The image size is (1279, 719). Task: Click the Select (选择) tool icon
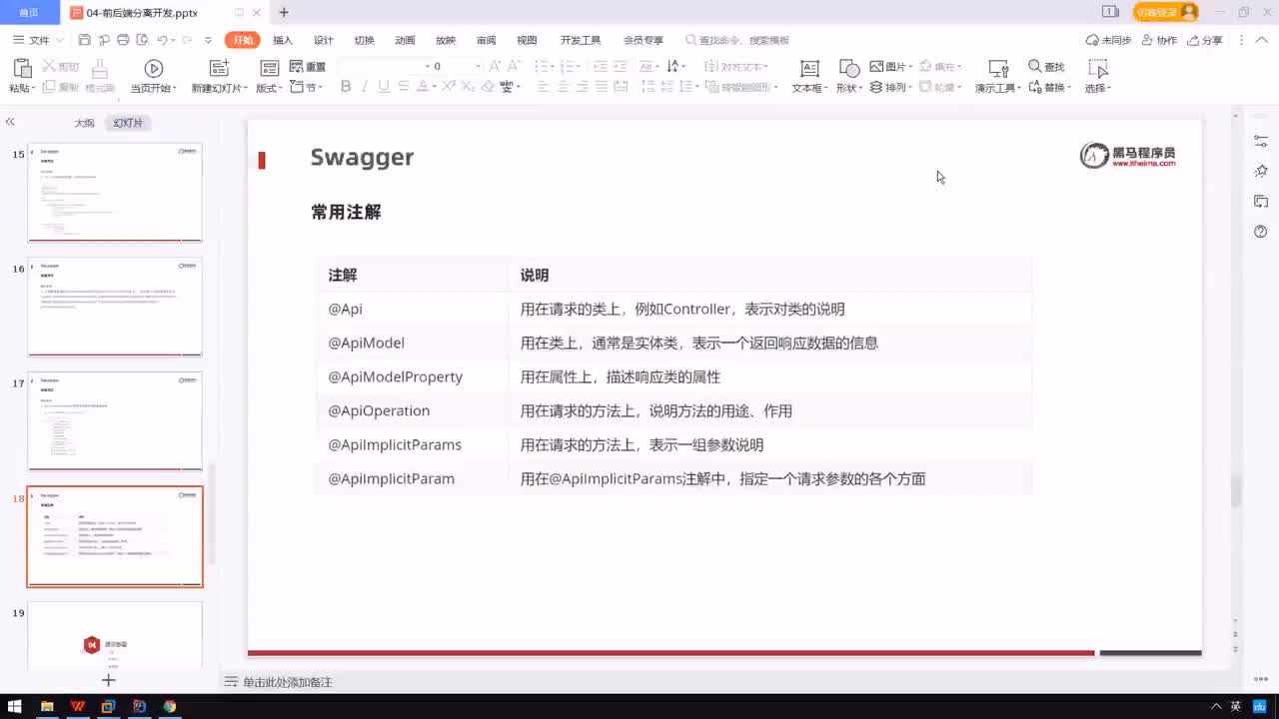coord(1098,68)
